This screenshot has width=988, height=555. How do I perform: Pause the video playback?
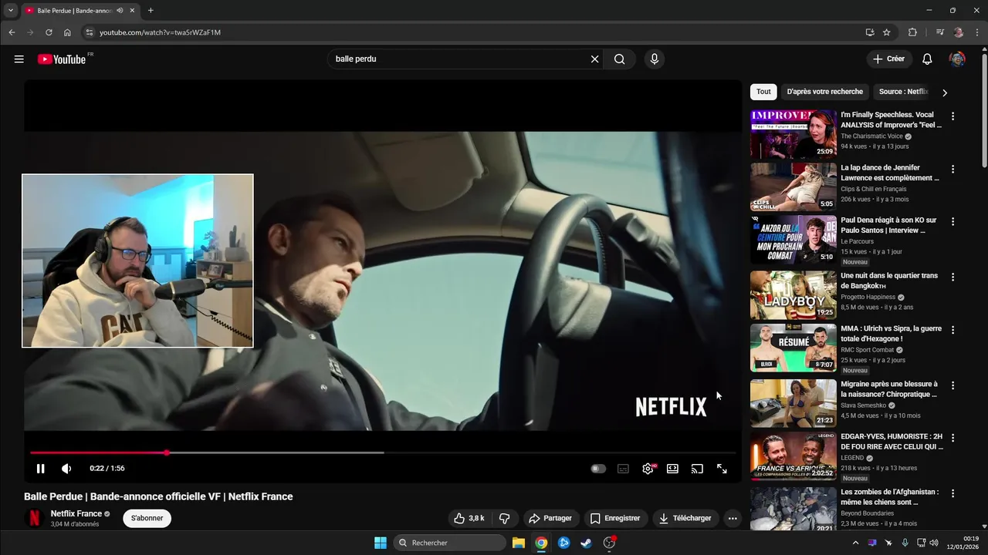click(41, 469)
